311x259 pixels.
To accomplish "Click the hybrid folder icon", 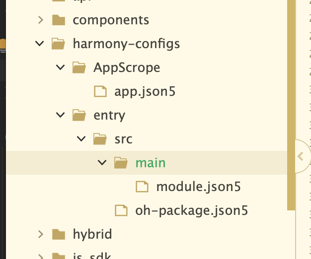I will [59, 234].
